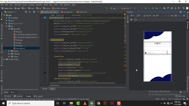The height and width of the screenshot is (106, 189).
Task: Expand the mipmap folder
Action: click(x=9, y=54)
